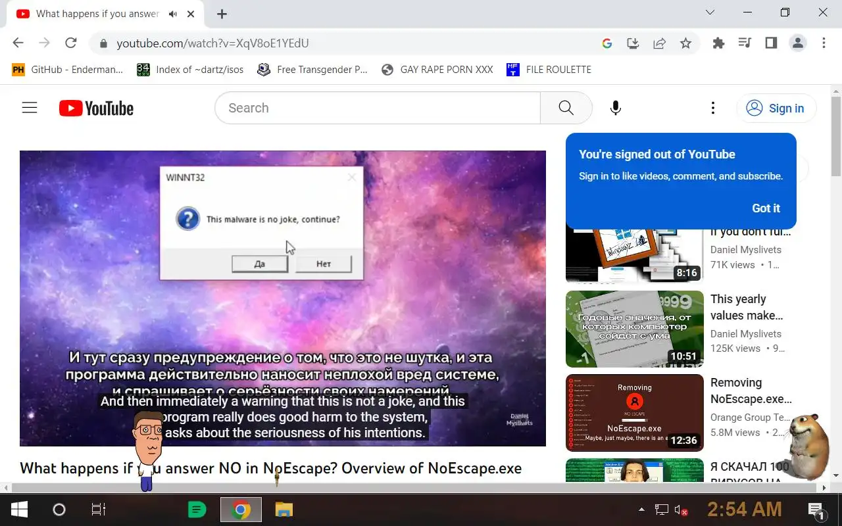Open the 10:51 yearly values video thumbnail
This screenshot has width=842, height=526.
point(635,329)
